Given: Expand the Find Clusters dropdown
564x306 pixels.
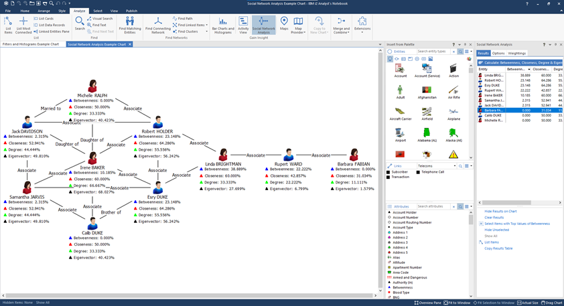Looking at the screenshot, I should pos(206,31).
